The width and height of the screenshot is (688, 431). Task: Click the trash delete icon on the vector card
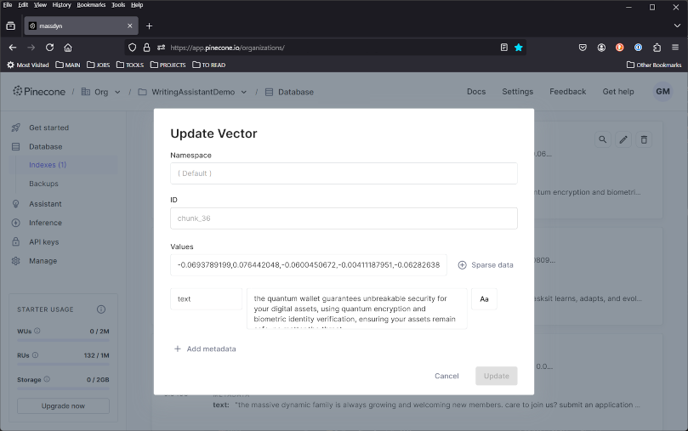coord(644,139)
